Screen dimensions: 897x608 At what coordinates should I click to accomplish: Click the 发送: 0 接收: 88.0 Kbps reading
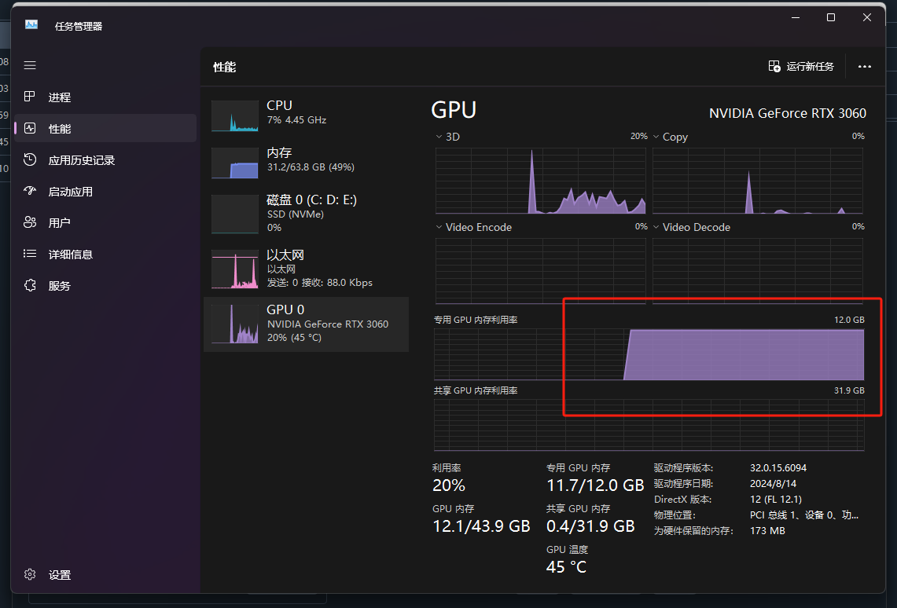pos(320,283)
